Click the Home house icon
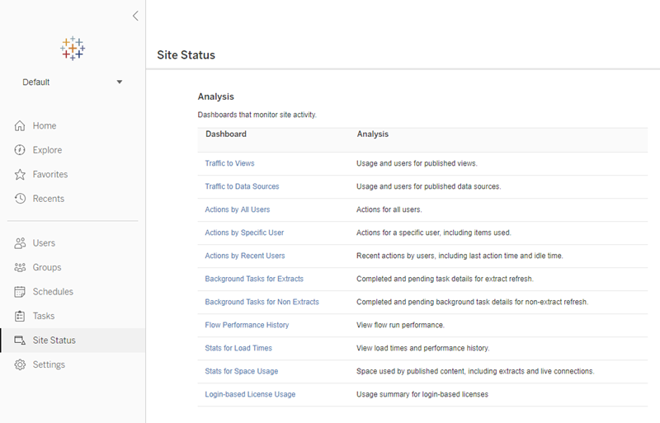660x423 pixels. (x=20, y=126)
